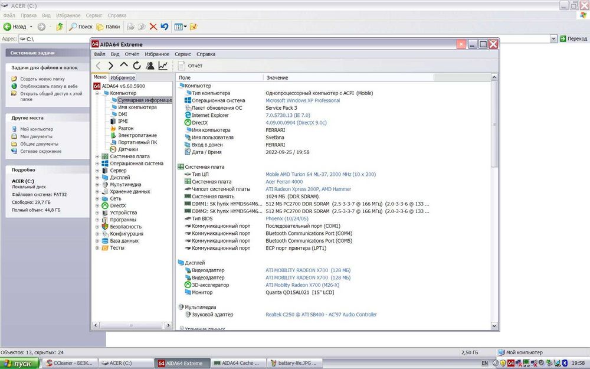Expand the Хранение данных tree node

pyautogui.click(x=97, y=192)
